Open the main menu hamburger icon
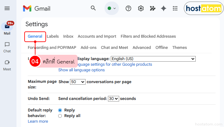 click(7, 8)
